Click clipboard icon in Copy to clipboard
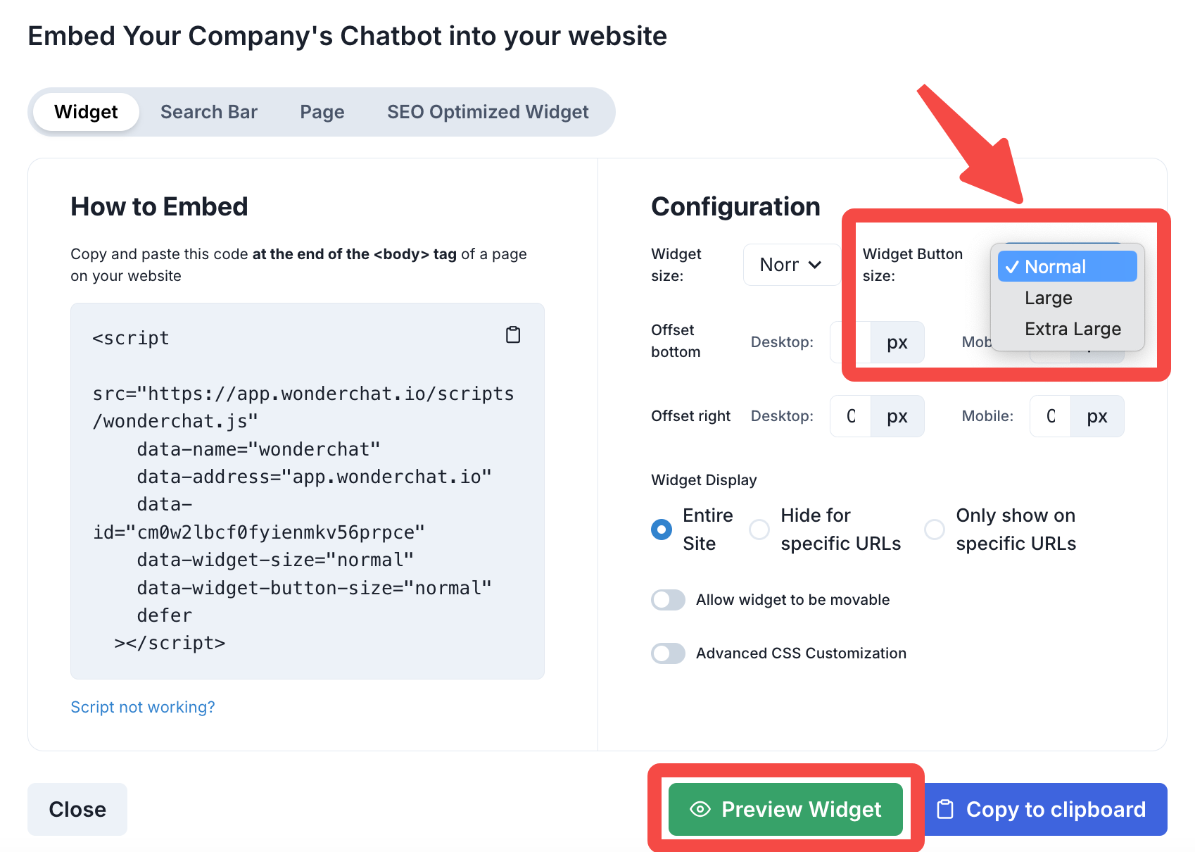The width and height of the screenshot is (1195, 852). point(945,809)
